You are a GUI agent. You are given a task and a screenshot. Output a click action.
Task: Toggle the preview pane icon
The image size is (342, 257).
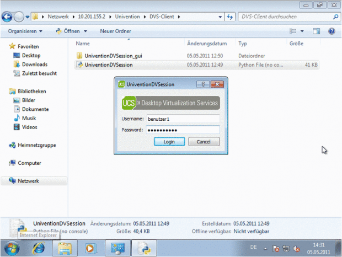click(316, 31)
